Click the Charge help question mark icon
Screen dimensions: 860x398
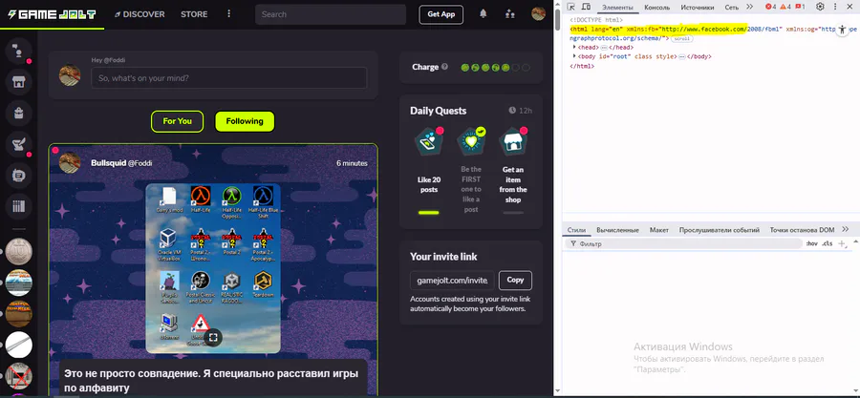pyautogui.click(x=444, y=67)
